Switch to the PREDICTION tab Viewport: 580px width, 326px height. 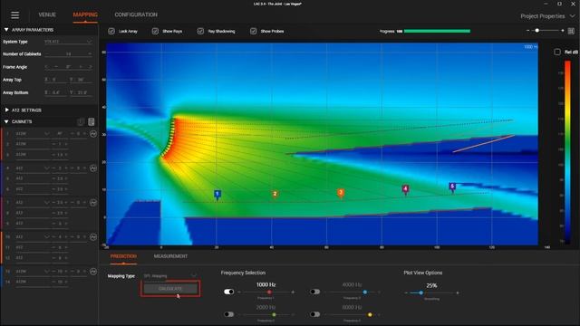click(x=123, y=256)
